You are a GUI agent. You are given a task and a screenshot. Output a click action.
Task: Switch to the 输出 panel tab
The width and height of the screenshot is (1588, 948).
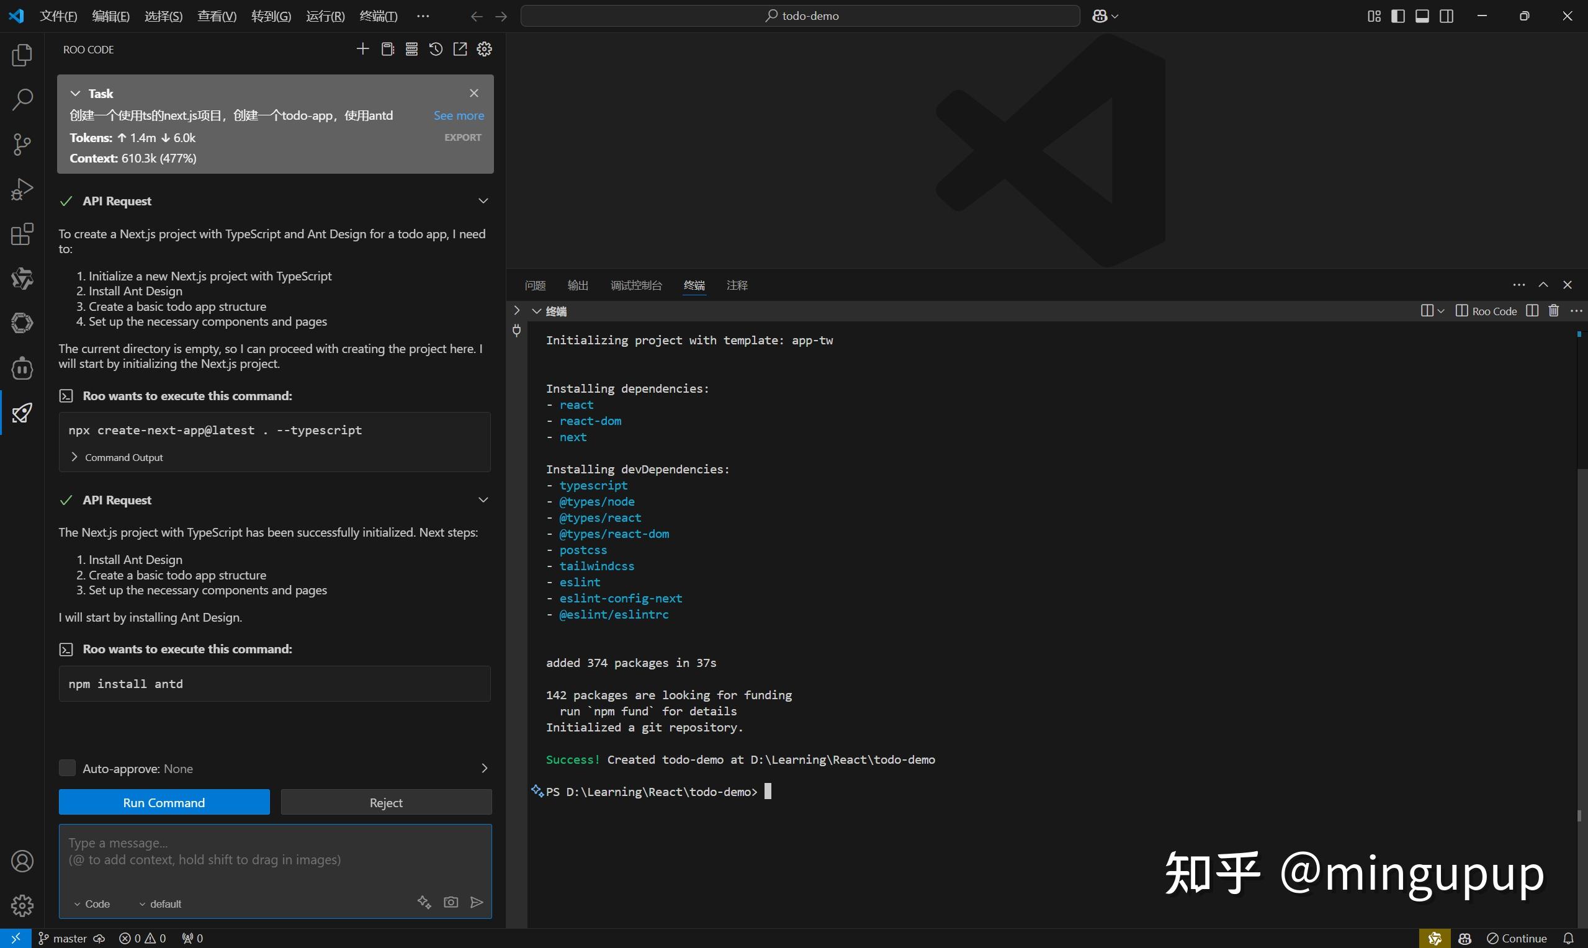pyautogui.click(x=578, y=285)
